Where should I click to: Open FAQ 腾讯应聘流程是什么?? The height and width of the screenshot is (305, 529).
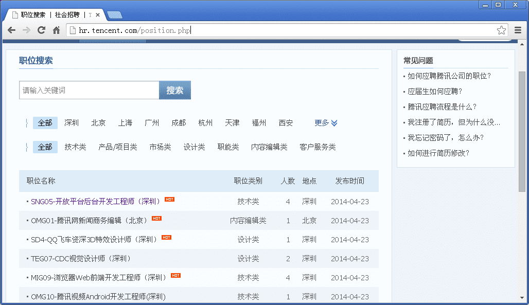pyautogui.click(x=442, y=107)
